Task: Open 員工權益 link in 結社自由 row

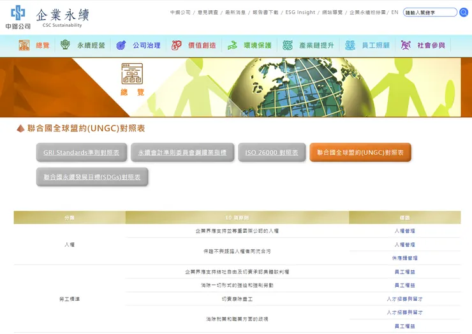Action: tap(404, 272)
